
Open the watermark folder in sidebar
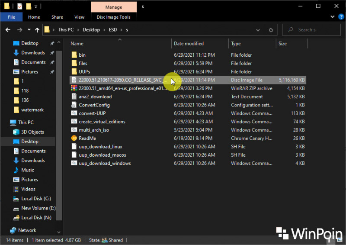[32, 110]
